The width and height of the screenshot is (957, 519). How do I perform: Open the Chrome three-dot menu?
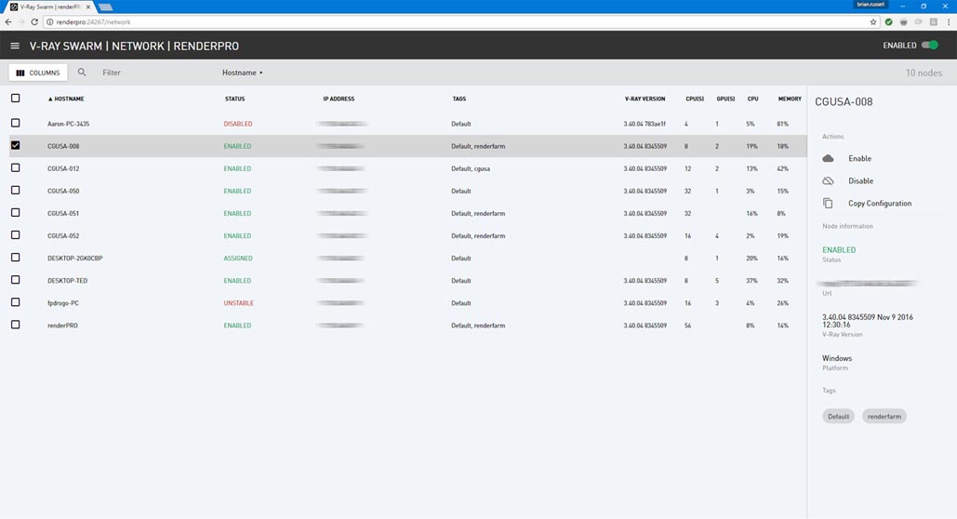[x=949, y=22]
